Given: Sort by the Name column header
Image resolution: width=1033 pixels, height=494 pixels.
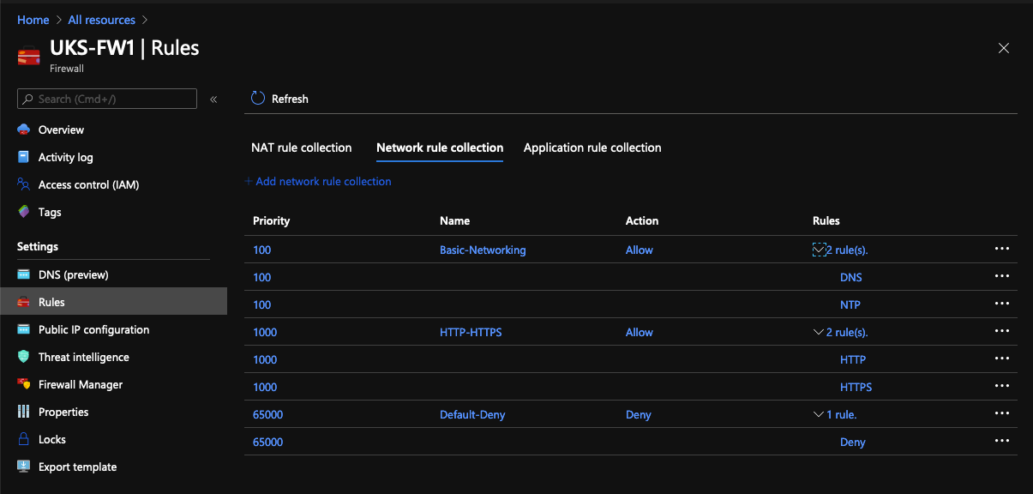Looking at the screenshot, I should click(454, 220).
